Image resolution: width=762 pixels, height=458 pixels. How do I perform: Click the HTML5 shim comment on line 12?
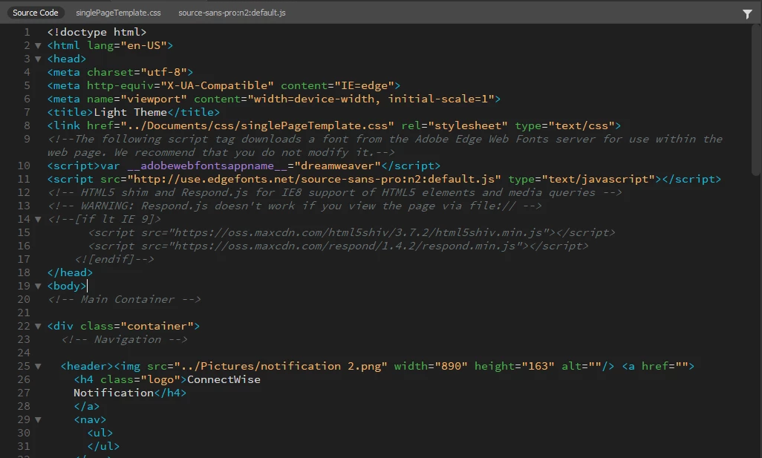pos(334,192)
